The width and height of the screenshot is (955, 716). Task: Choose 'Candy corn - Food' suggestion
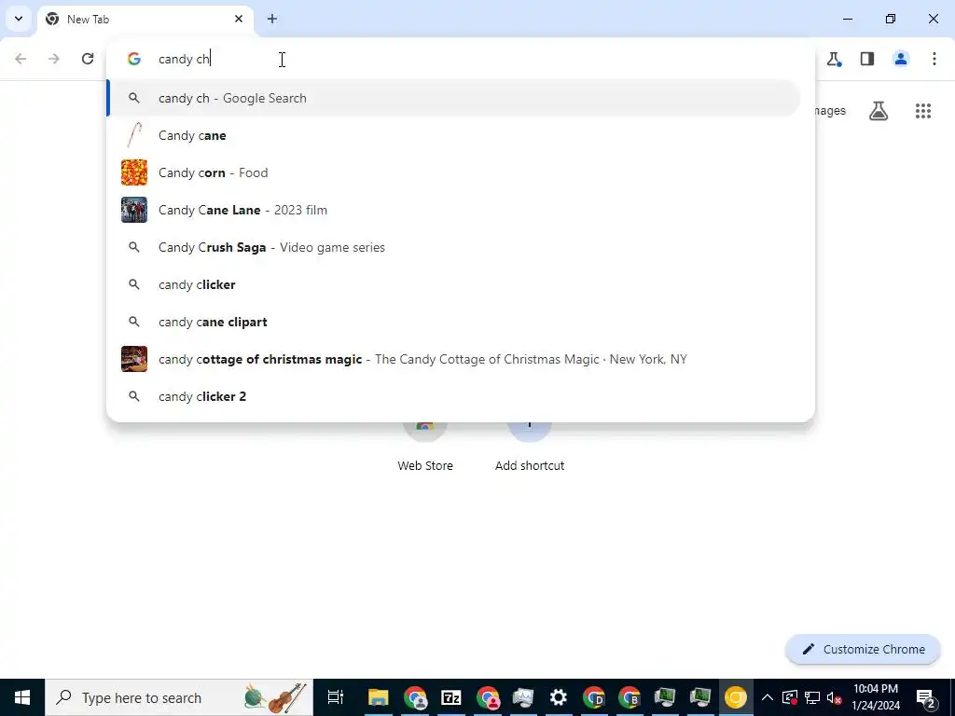[x=453, y=172]
